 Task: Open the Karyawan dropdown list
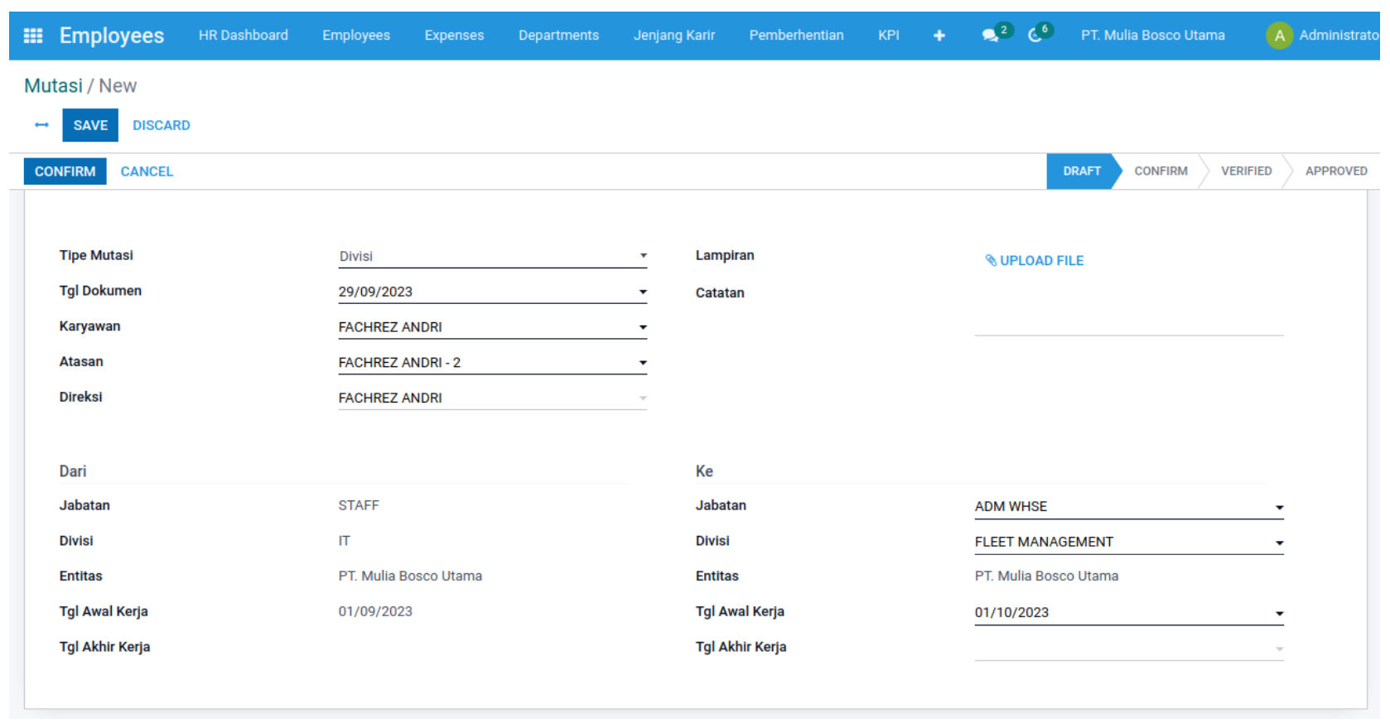click(x=643, y=327)
